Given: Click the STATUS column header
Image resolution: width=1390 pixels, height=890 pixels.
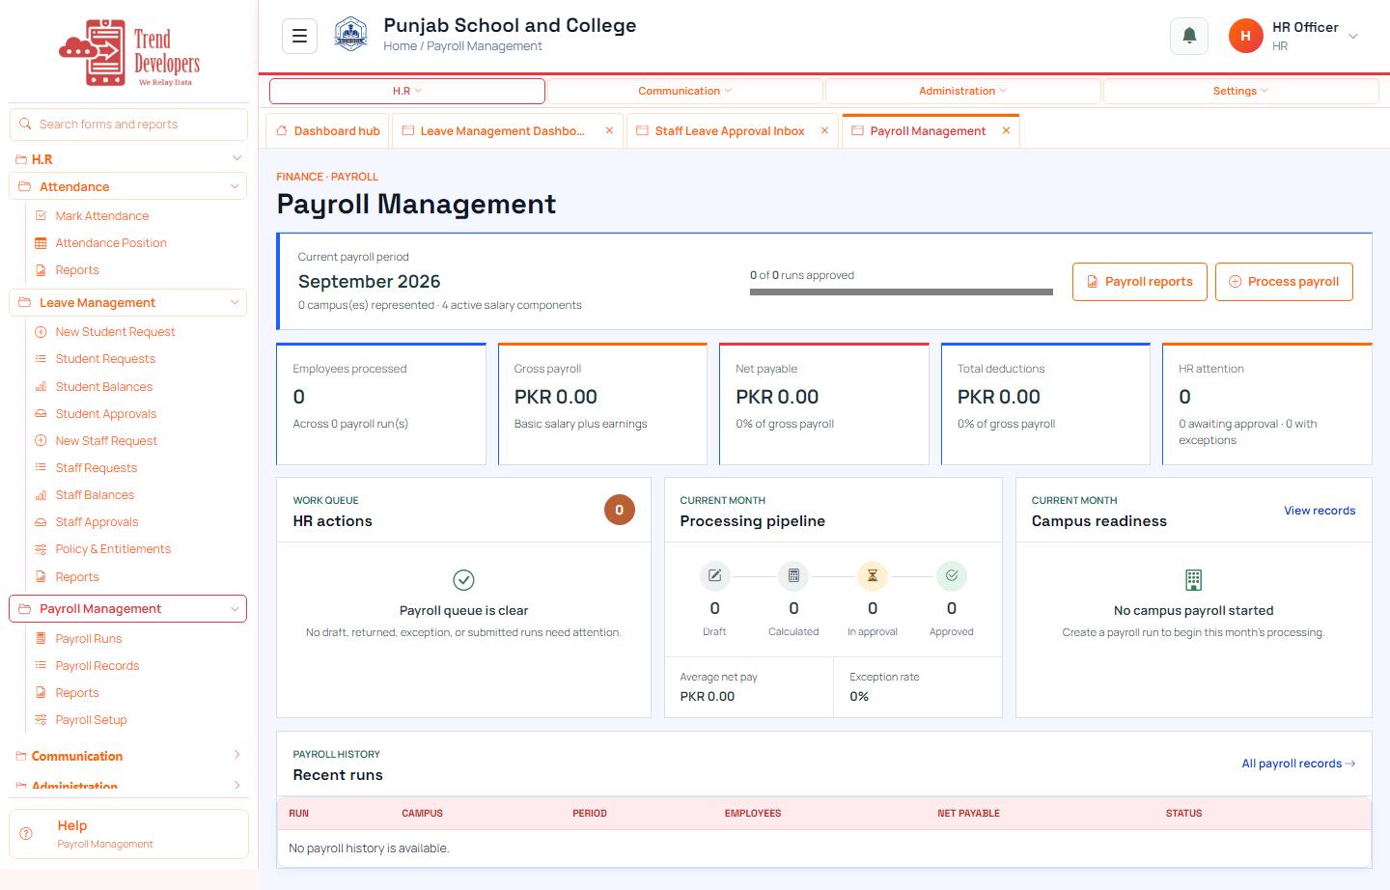Looking at the screenshot, I should click(1183, 814).
